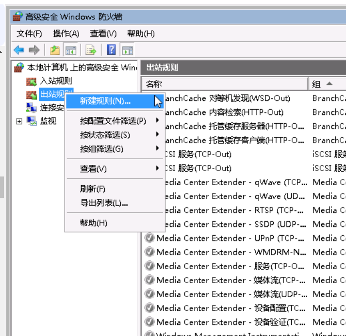Click the Forward arrow toolbar icon
The image size is (346, 336).
coord(34,50)
